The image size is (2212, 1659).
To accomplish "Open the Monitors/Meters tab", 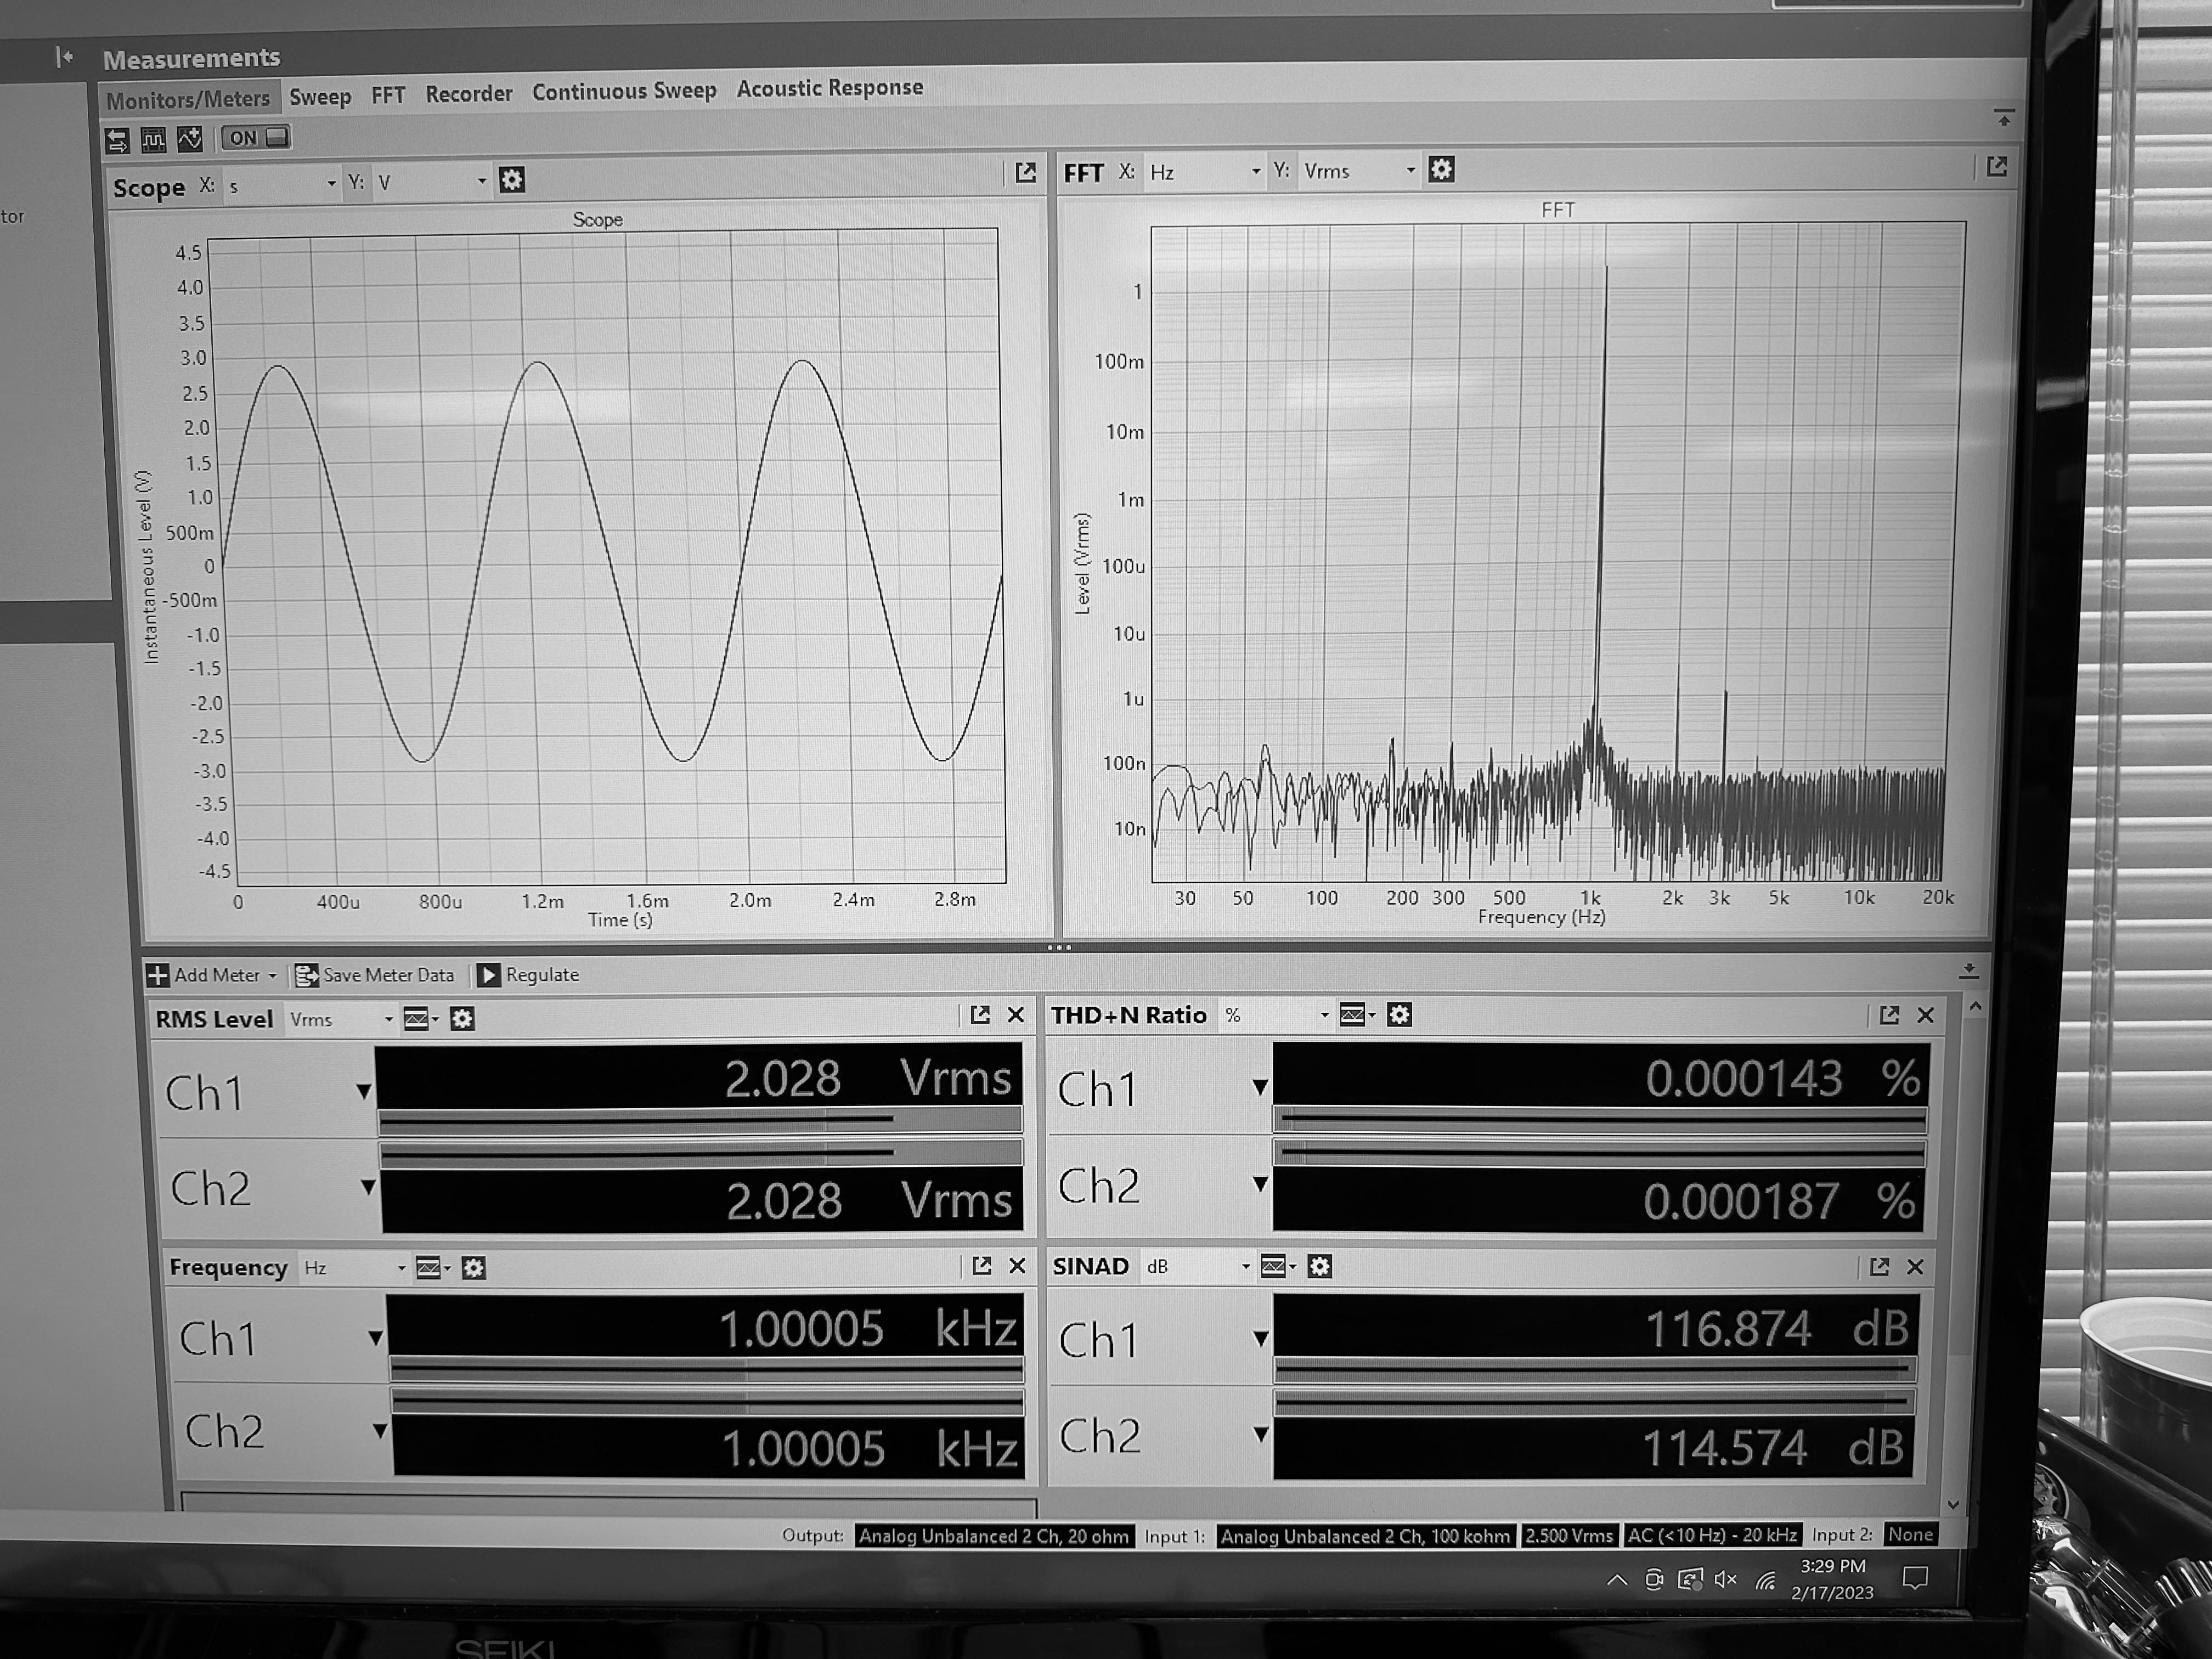I will (x=188, y=99).
